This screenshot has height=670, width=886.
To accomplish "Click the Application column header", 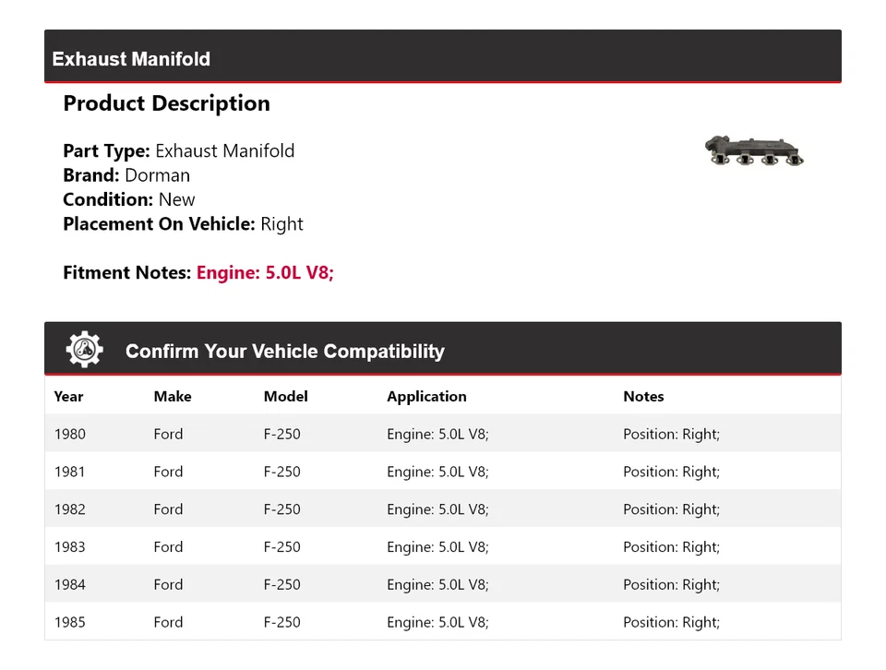I will [x=426, y=397].
